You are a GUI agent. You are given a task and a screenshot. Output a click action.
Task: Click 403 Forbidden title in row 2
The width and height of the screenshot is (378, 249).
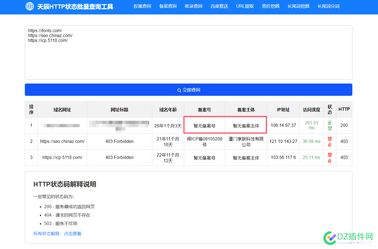pos(120,142)
